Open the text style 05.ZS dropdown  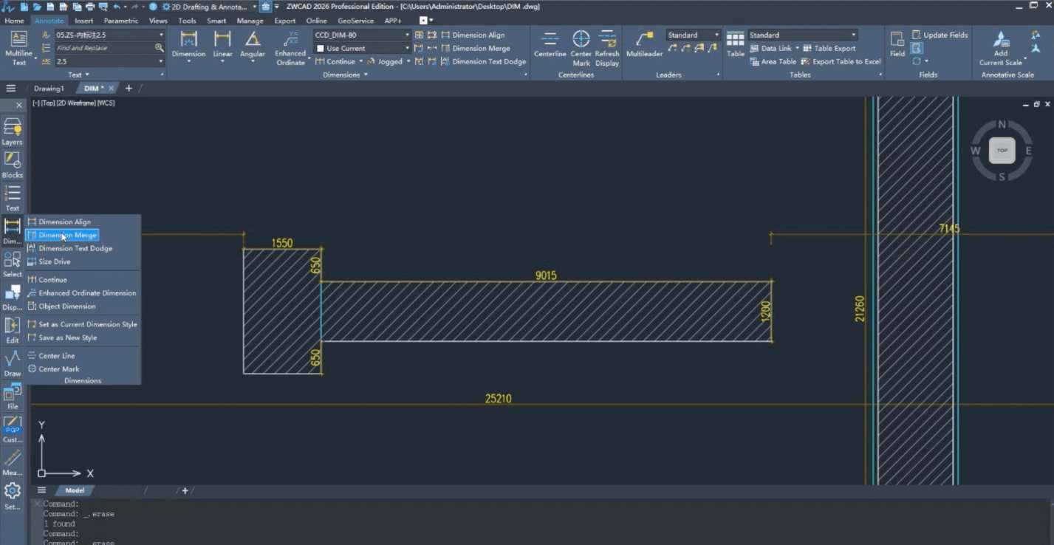click(161, 35)
